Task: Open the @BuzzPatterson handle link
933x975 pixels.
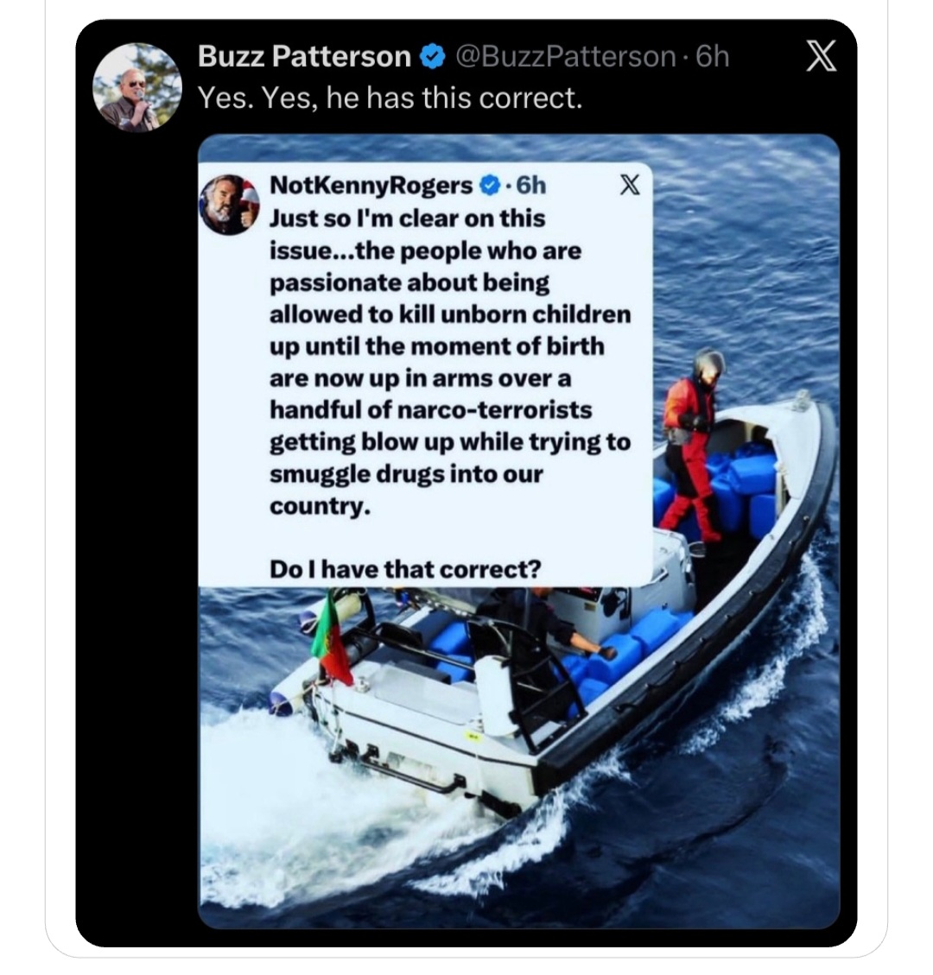Action: click(566, 57)
